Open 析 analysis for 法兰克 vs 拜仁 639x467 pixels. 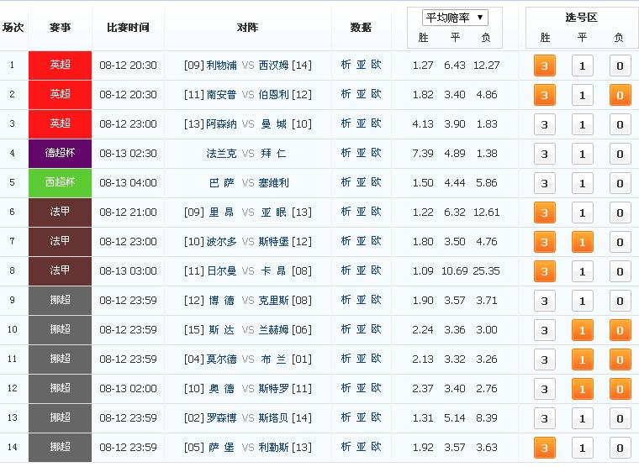[346, 153]
